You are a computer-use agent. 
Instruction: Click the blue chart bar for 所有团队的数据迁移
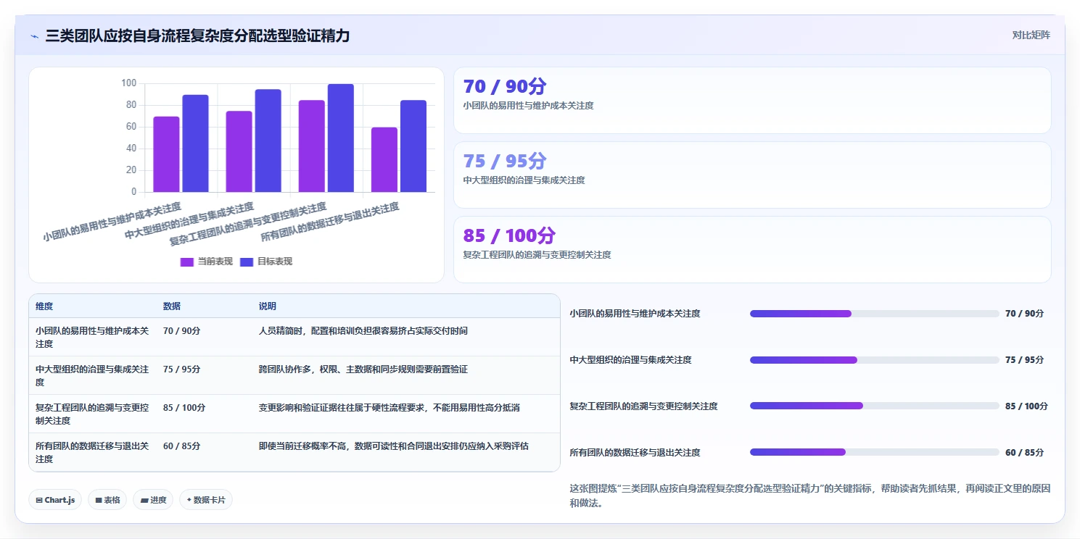[x=413, y=146]
